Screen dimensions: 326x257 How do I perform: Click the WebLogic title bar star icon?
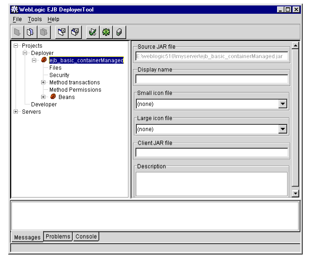(x=14, y=9)
